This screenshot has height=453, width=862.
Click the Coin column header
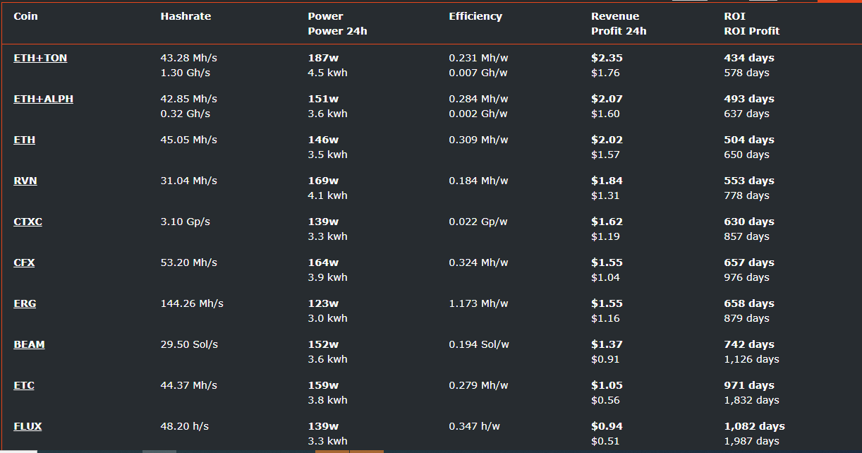[x=25, y=16]
